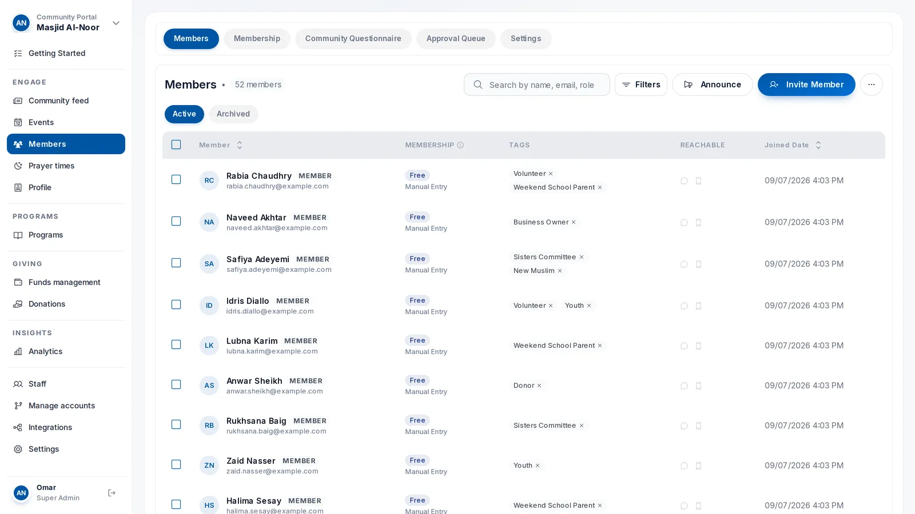Remove New Muslim tag from Safiya Adeyemi

click(560, 271)
